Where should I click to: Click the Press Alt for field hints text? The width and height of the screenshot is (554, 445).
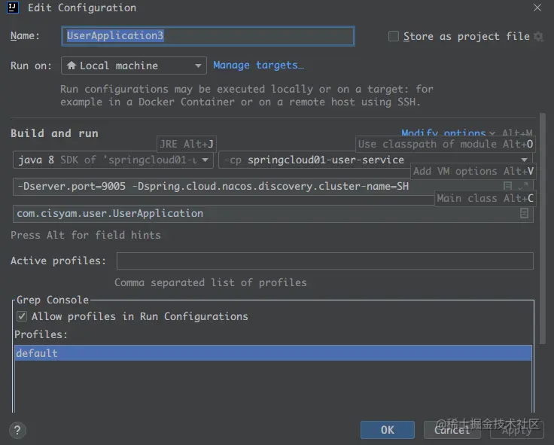click(x=86, y=236)
